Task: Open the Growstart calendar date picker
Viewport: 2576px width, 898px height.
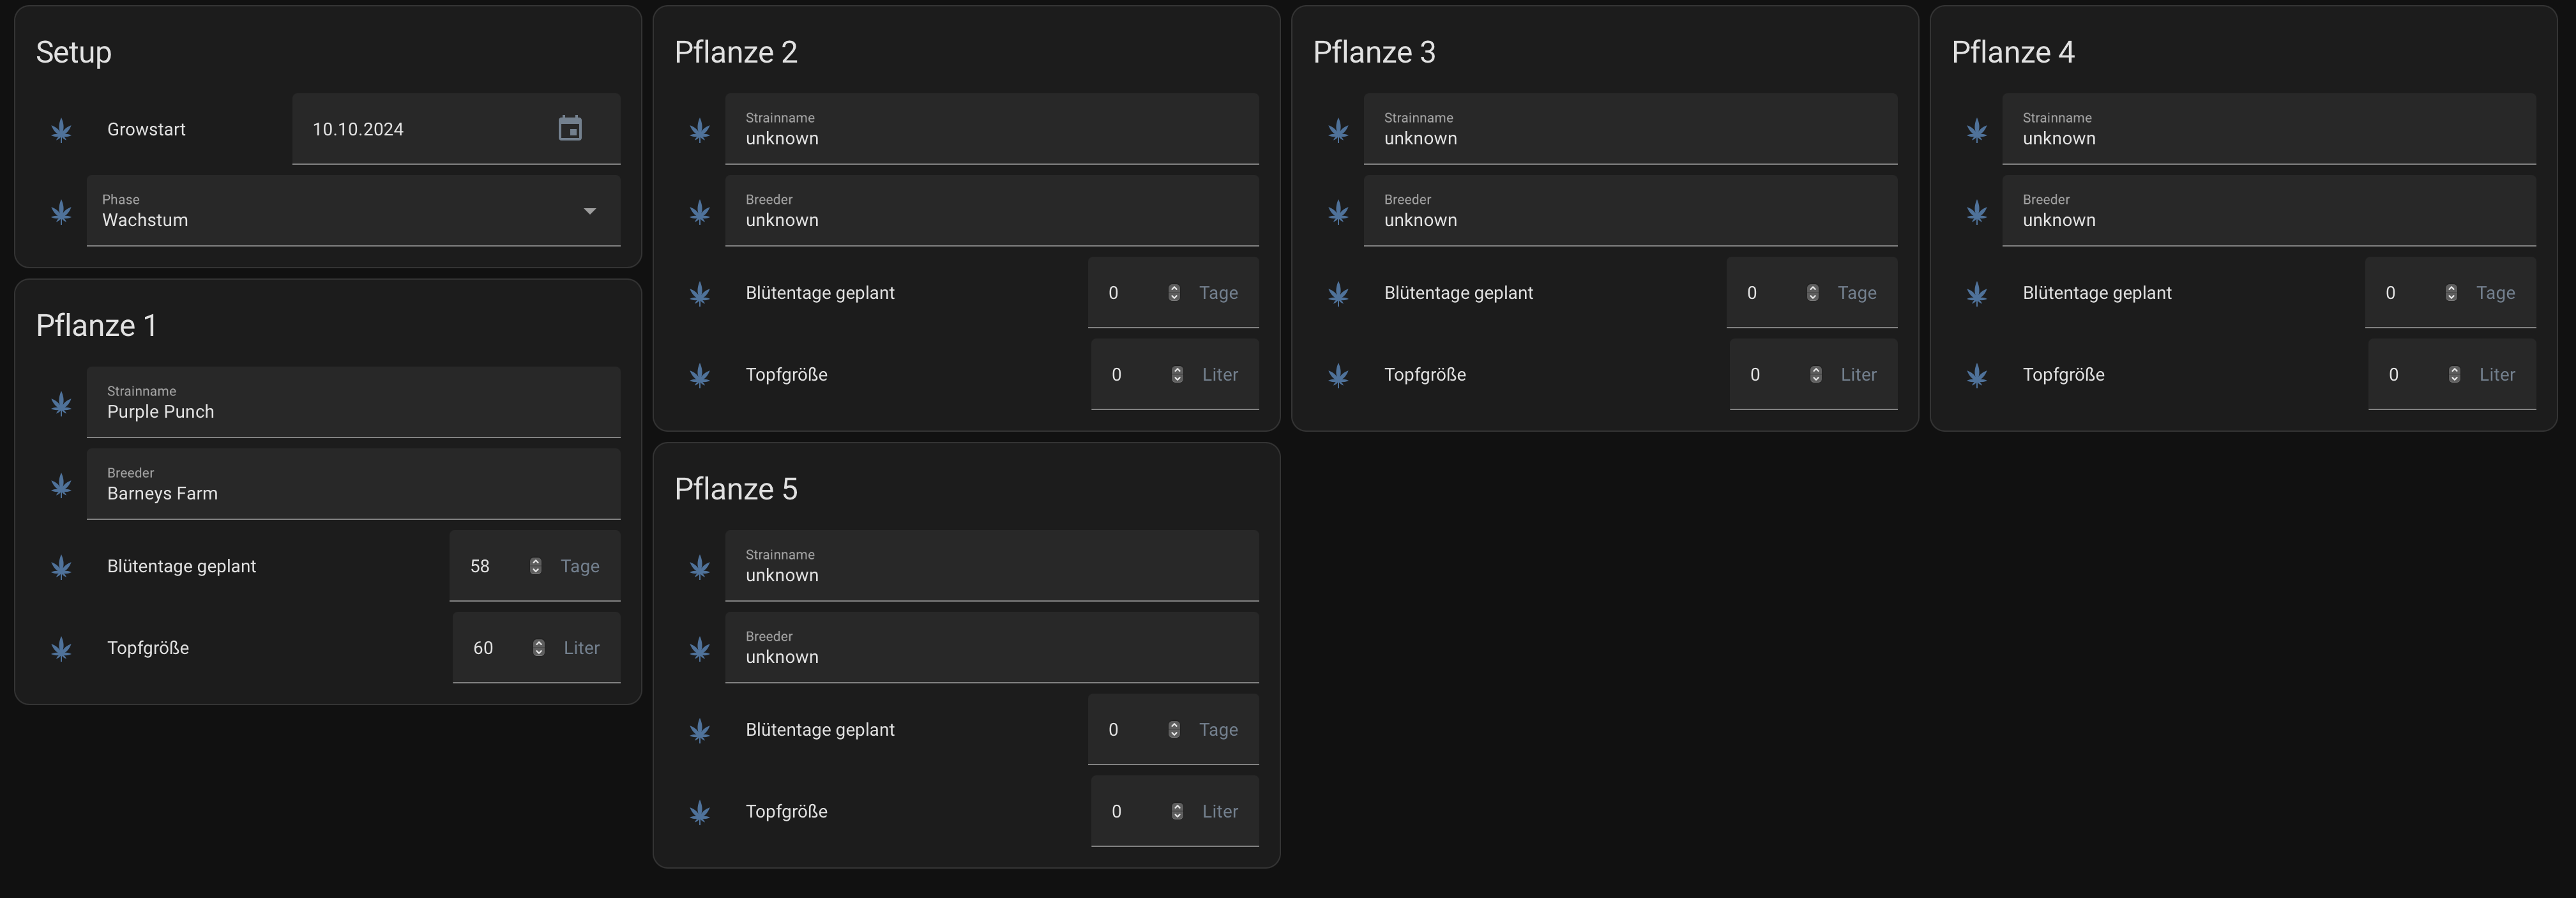Action: pyautogui.click(x=570, y=128)
